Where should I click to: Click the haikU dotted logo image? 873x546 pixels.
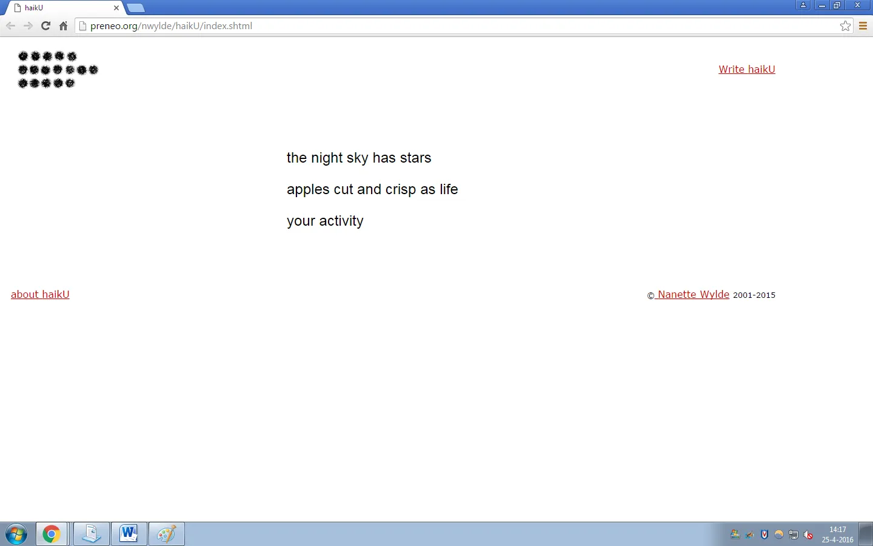(x=58, y=70)
